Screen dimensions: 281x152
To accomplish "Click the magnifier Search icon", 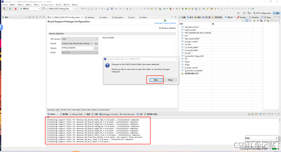I will 238,13.
